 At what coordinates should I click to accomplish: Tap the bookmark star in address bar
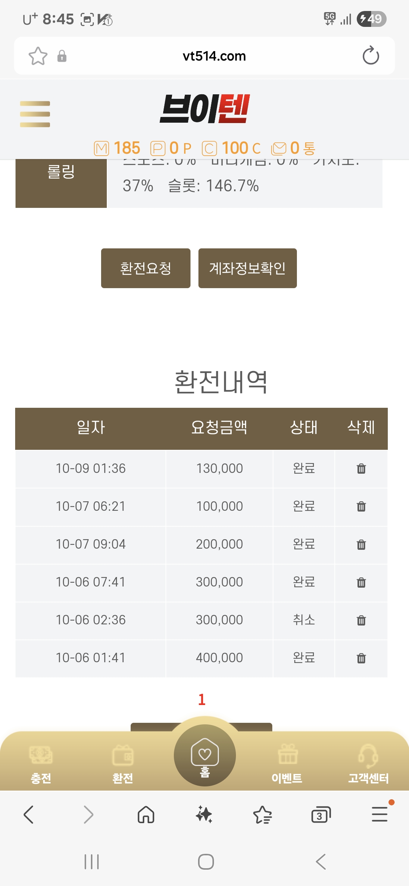38,56
